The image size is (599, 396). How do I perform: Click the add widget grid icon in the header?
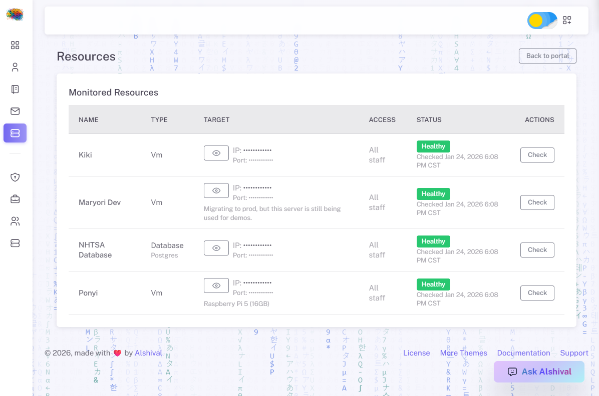pyautogui.click(x=567, y=20)
